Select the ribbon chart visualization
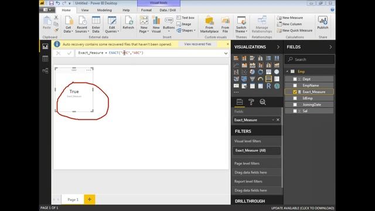 277,65
